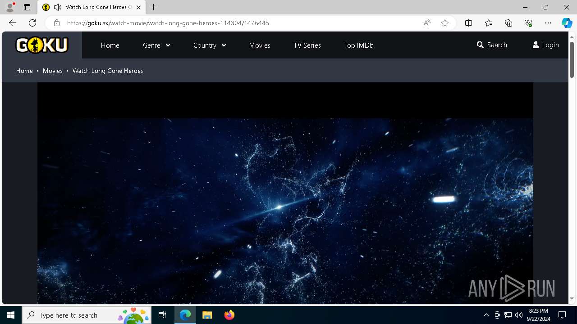The width and height of the screenshot is (577, 324).
Task: Expand the Genre dropdown
Action: (x=156, y=45)
